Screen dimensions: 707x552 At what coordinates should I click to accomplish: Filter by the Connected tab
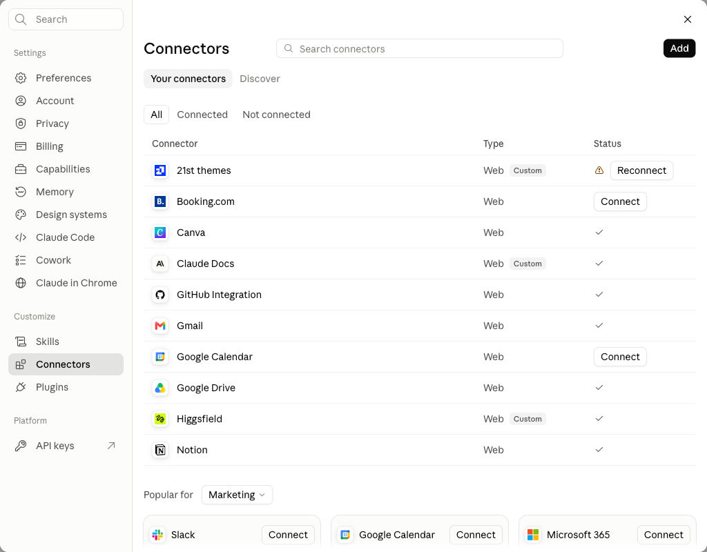pyautogui.click(x=202, y=115)
